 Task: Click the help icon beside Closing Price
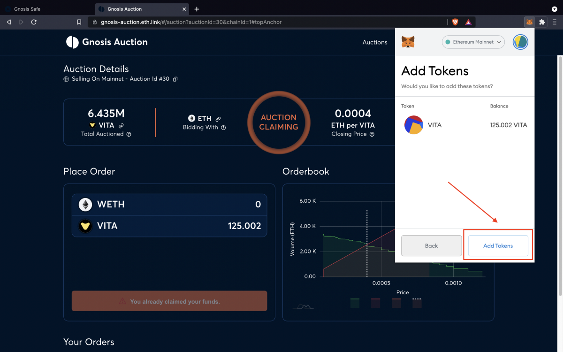click(x=372, y=134)
